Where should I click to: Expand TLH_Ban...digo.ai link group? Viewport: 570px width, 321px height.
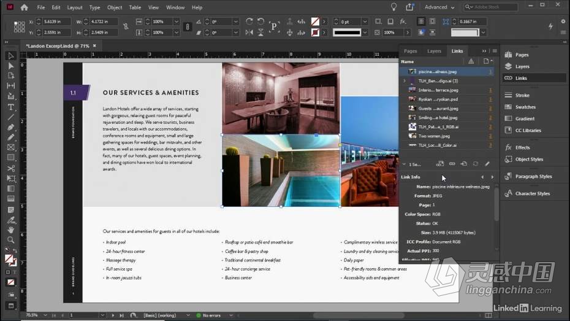[405, 81]
